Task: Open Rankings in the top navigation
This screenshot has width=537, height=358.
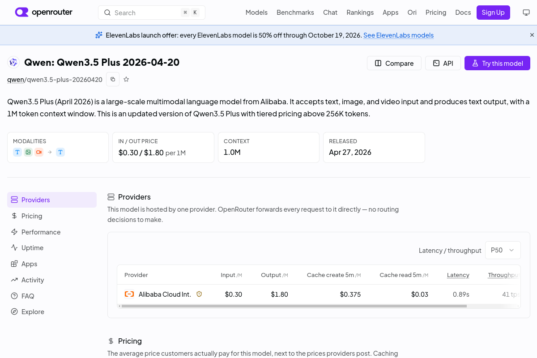Action: coord(360,13)
